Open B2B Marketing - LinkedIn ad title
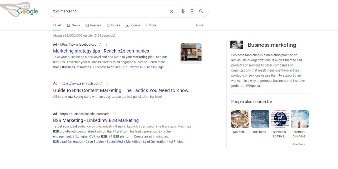Viewport: 338px width, 169px height. (96, 120)
